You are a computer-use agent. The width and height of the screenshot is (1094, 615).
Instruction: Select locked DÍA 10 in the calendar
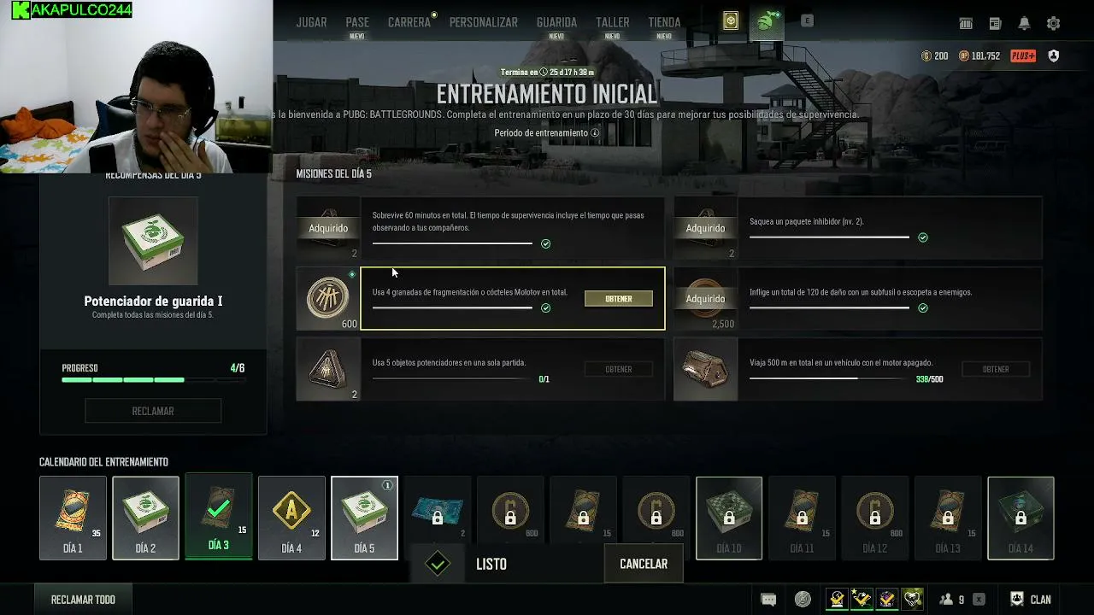(x=729, y=518)
